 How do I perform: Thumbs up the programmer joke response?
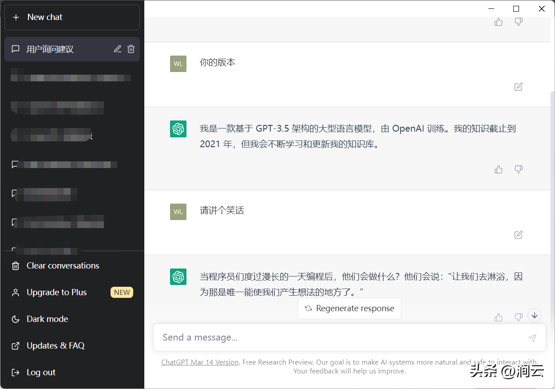[499, 317]
